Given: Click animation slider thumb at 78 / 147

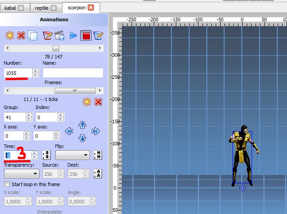Looking at the screenshot, I should (56, 48).
